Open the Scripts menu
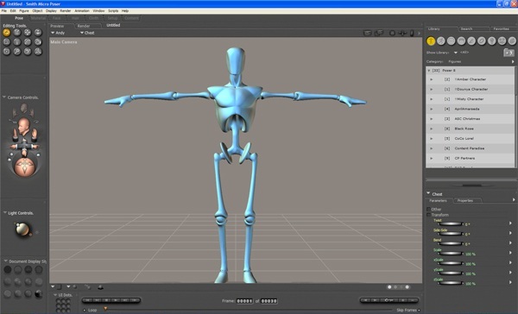This screenshot has width=518, height=314. [x=113, y=11]
